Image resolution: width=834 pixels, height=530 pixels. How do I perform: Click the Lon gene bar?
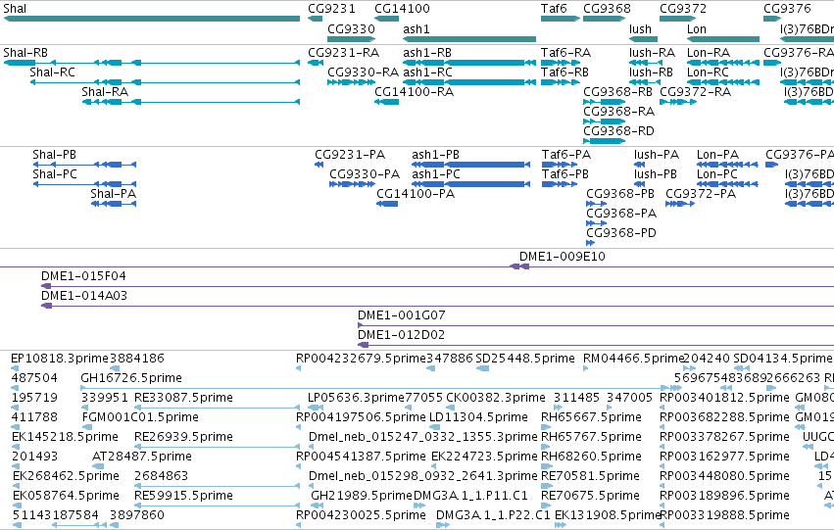pos(723,39)
